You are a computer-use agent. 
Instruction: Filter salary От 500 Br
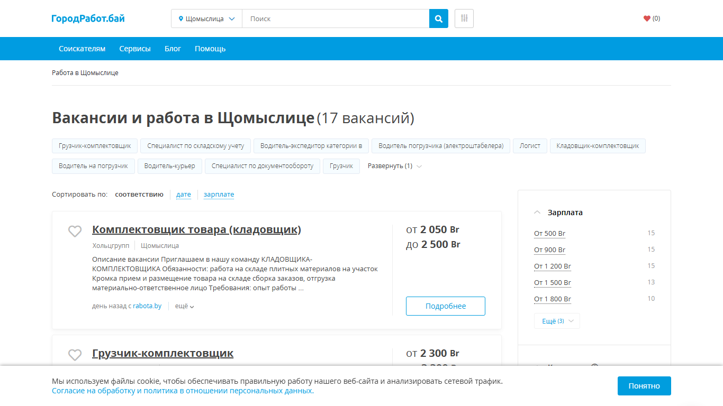(x=550, y=234)
